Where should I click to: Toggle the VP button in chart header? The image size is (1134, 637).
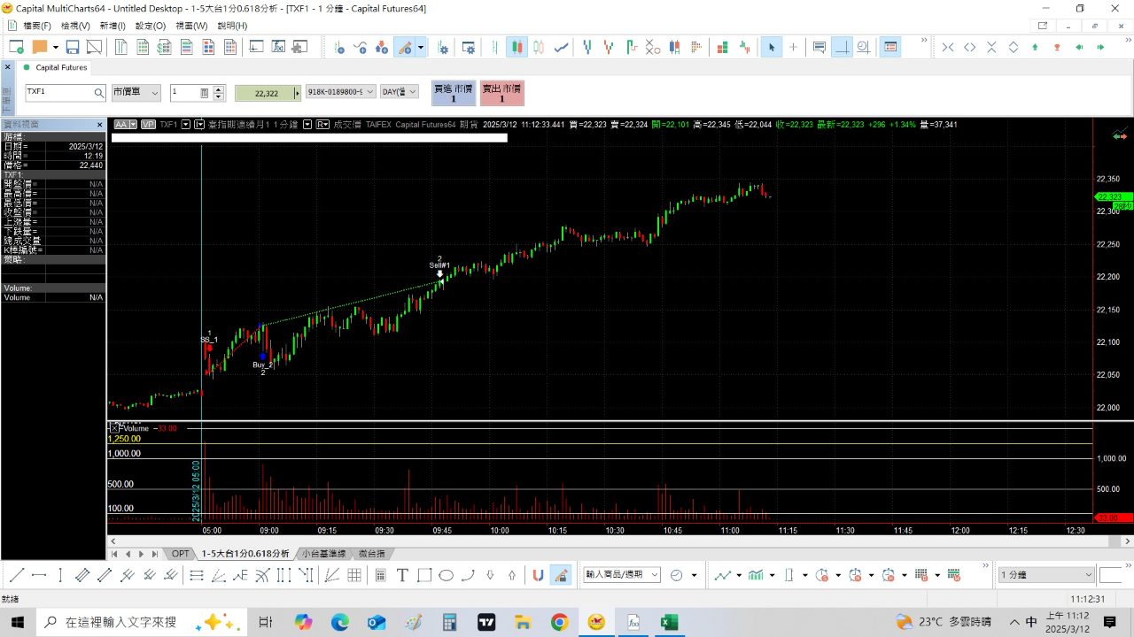point(148,125)
